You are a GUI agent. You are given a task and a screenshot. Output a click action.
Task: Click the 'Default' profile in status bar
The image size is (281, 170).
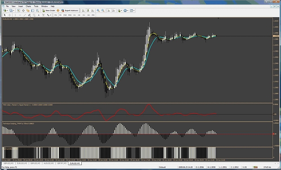(x=162, y=167)
